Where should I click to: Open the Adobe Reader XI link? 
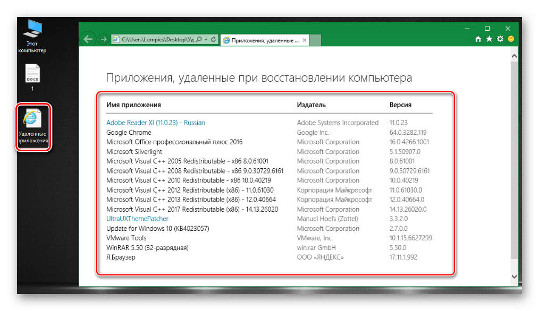155,123
